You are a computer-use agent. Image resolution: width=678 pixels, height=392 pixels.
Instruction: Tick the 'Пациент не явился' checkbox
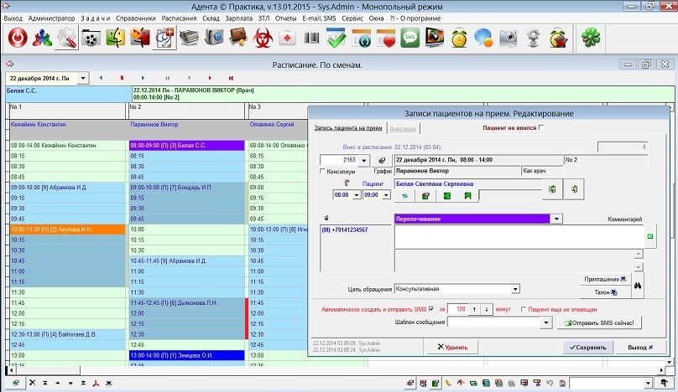click(541, 127)
